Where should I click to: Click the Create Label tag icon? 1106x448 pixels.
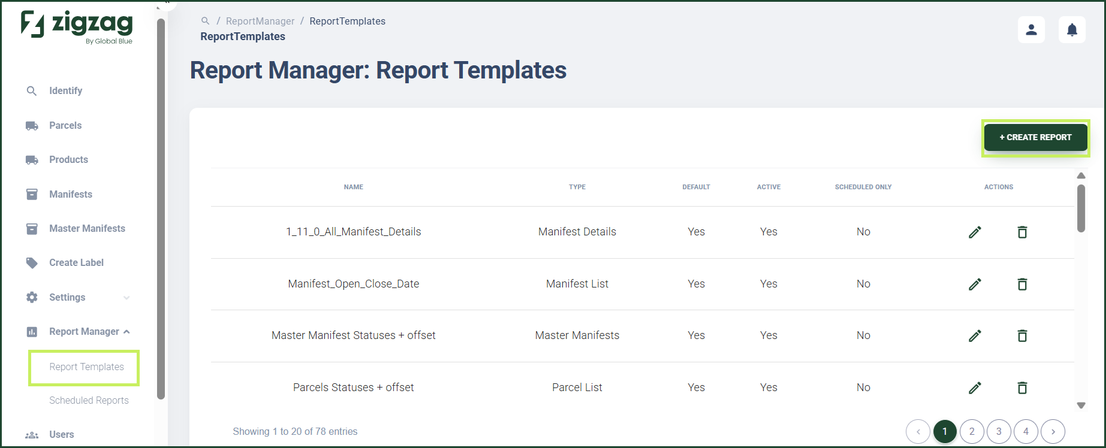[32, 263]
